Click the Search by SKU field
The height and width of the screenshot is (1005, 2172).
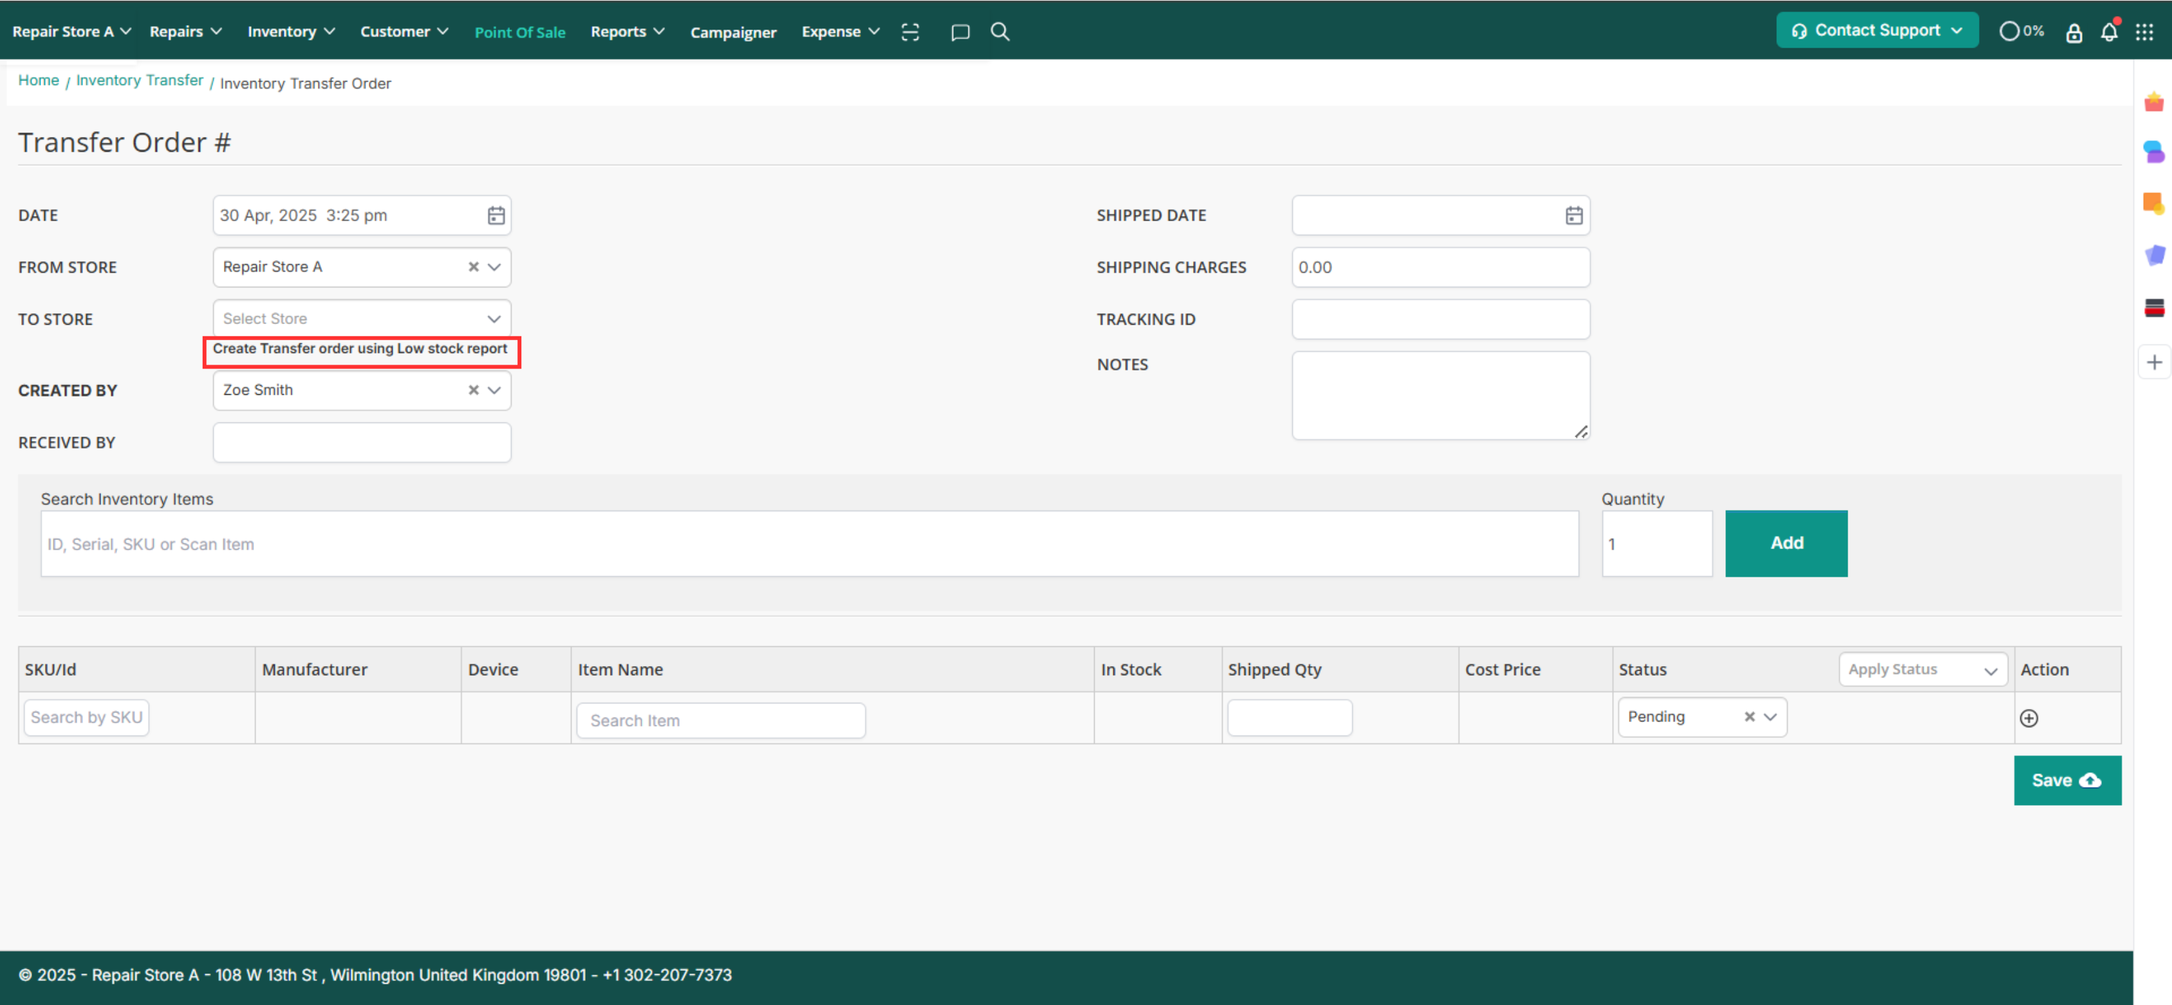coord(86,718)
